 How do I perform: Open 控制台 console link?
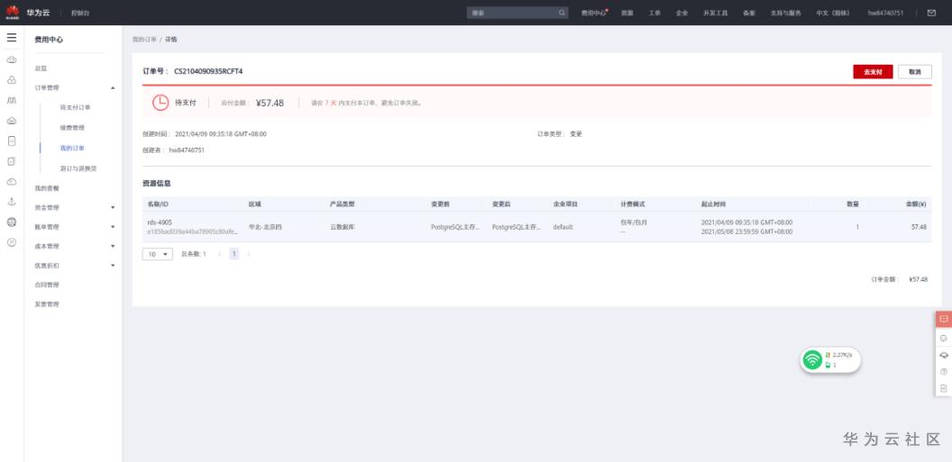point(80,13)
